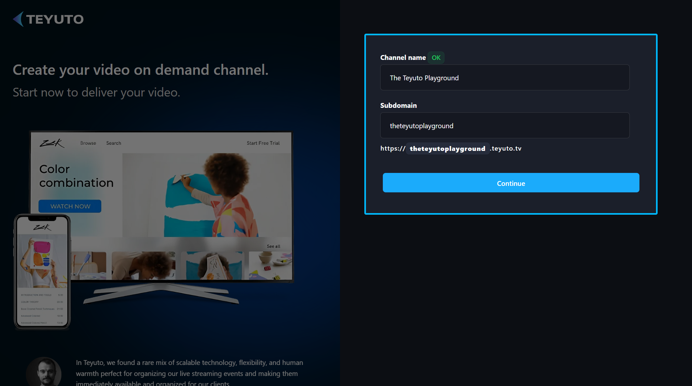The image size is (692, 386).
Task: Click the theteyutoplayground URL preview chip
Action: pyautogui.click(x=447, y=149)
